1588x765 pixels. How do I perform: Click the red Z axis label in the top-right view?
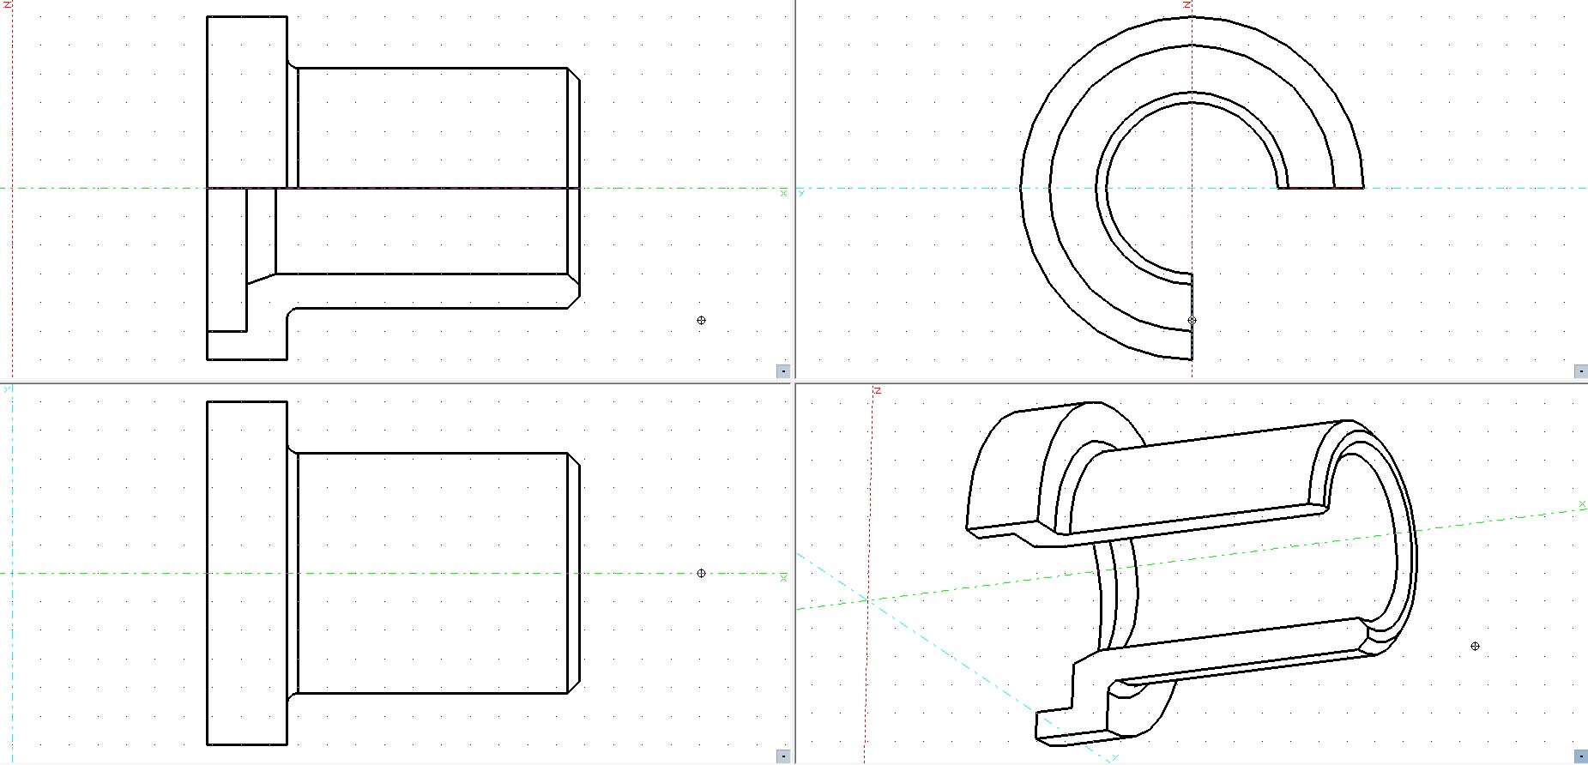point(1187,4)
